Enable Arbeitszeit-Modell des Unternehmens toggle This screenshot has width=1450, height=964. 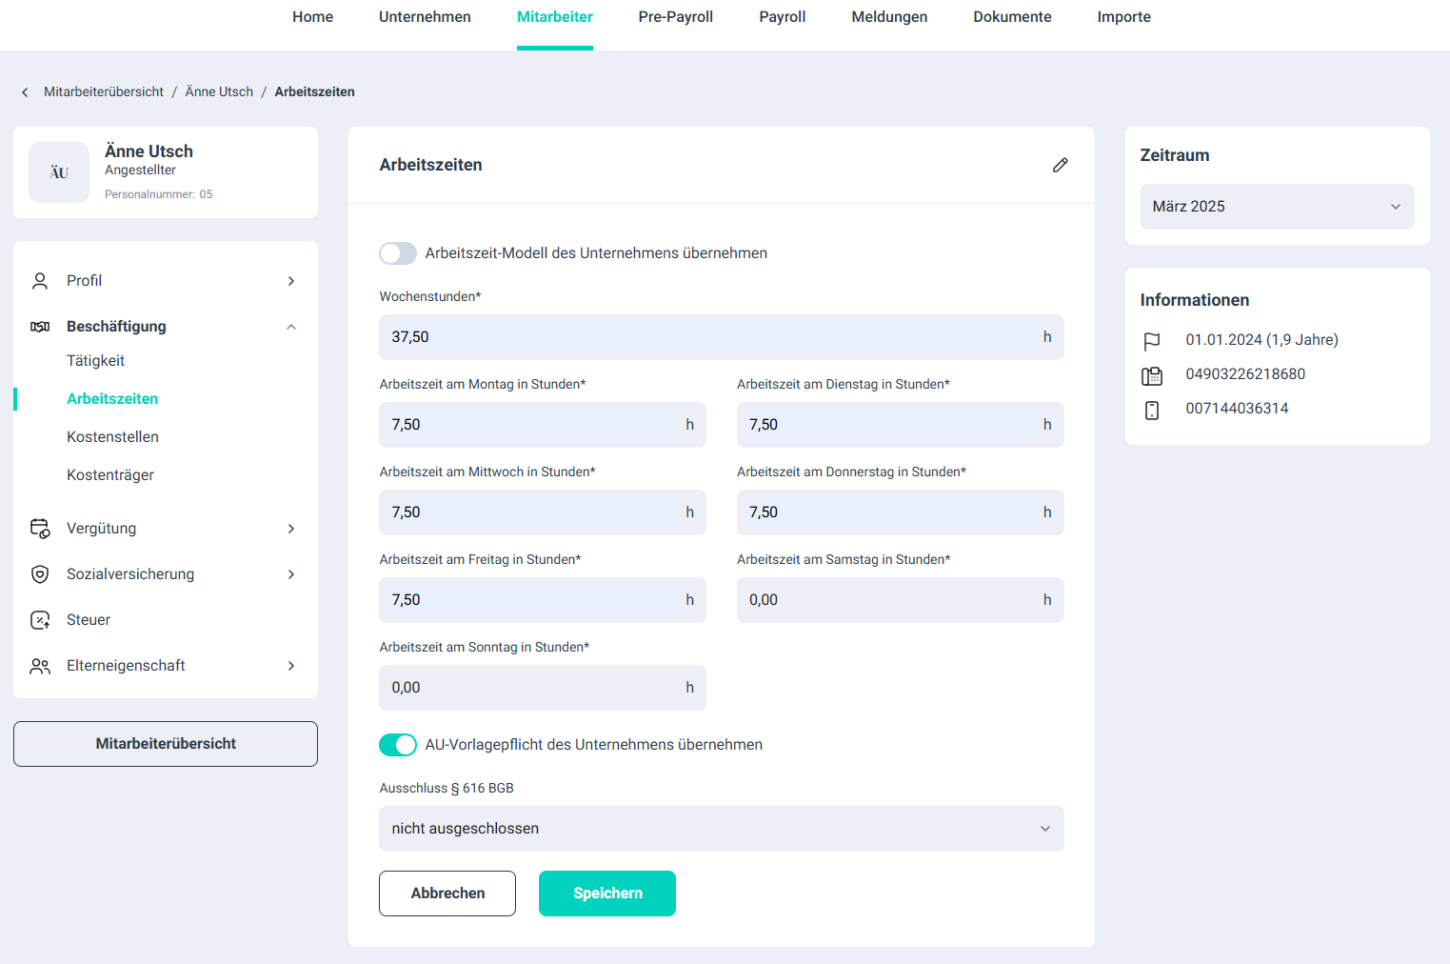(398, 253)
